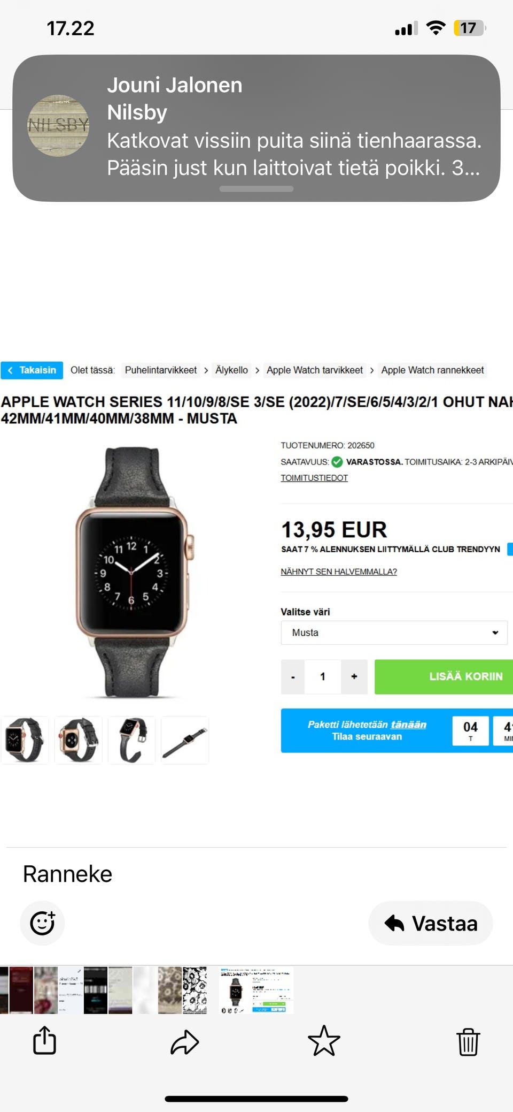Tap the Wi-Fi status icon

pos(436,28)
